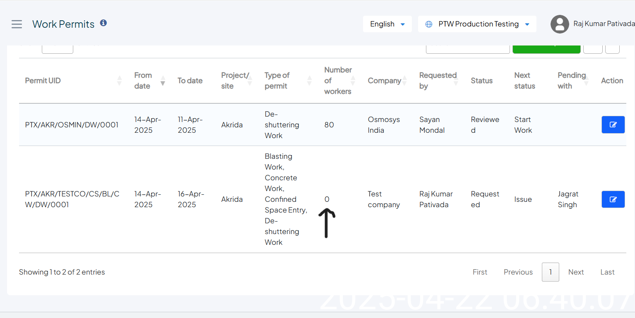Viewport: 635px width, 318px height.
Task: Go to Next page of entries
Action: tap(576, 272)
